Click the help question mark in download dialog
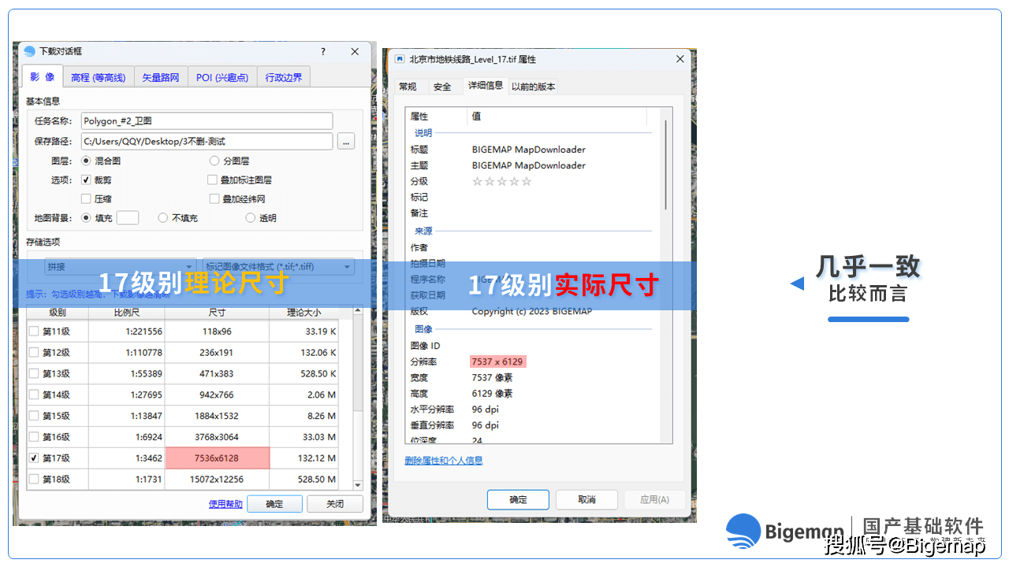The image size is (1009, 567). coord(323,51)
